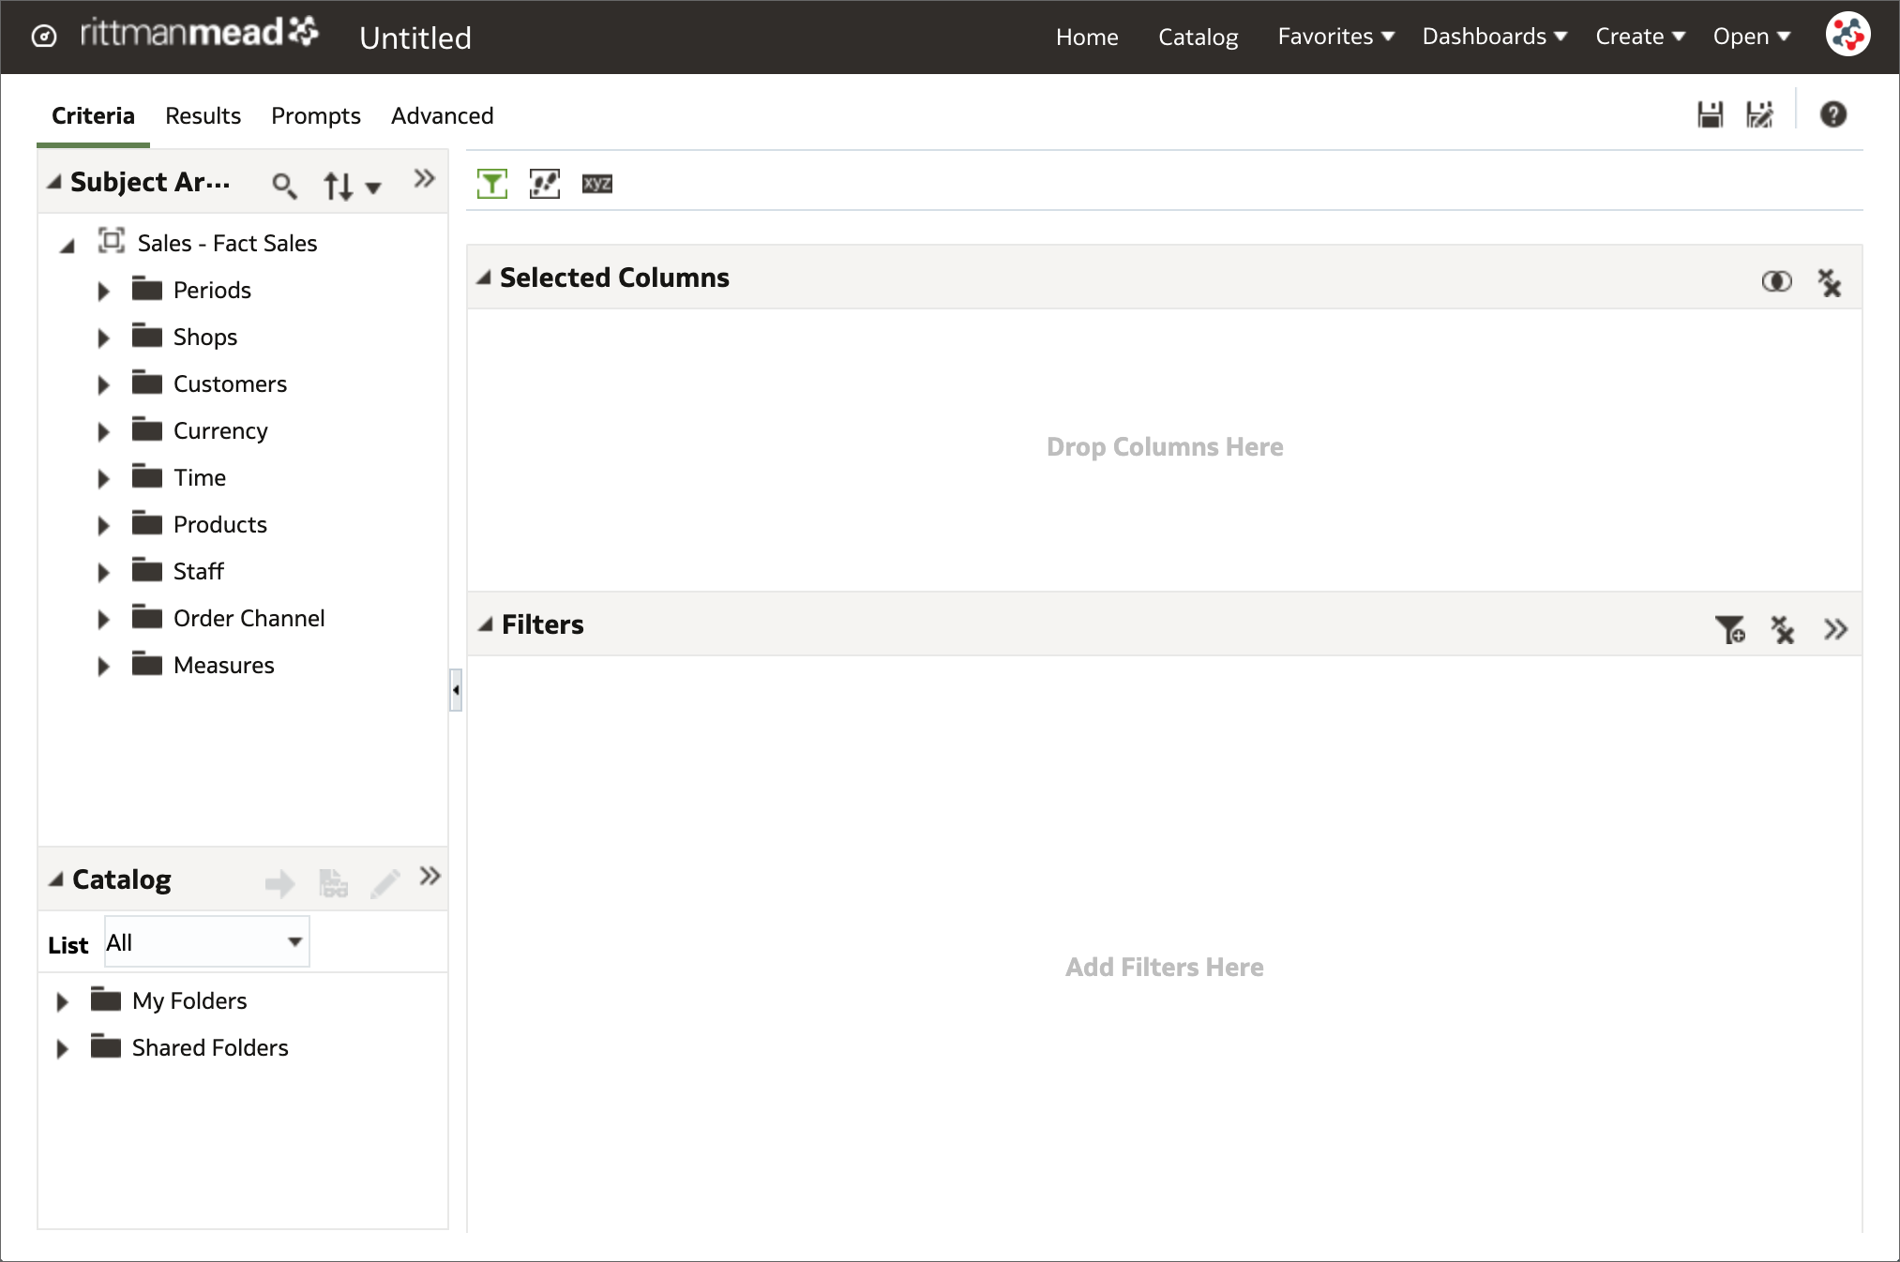Click the combine results icon in Selected Columns
This screenshot has width=1900, height=1262.
pos(1777,280)
